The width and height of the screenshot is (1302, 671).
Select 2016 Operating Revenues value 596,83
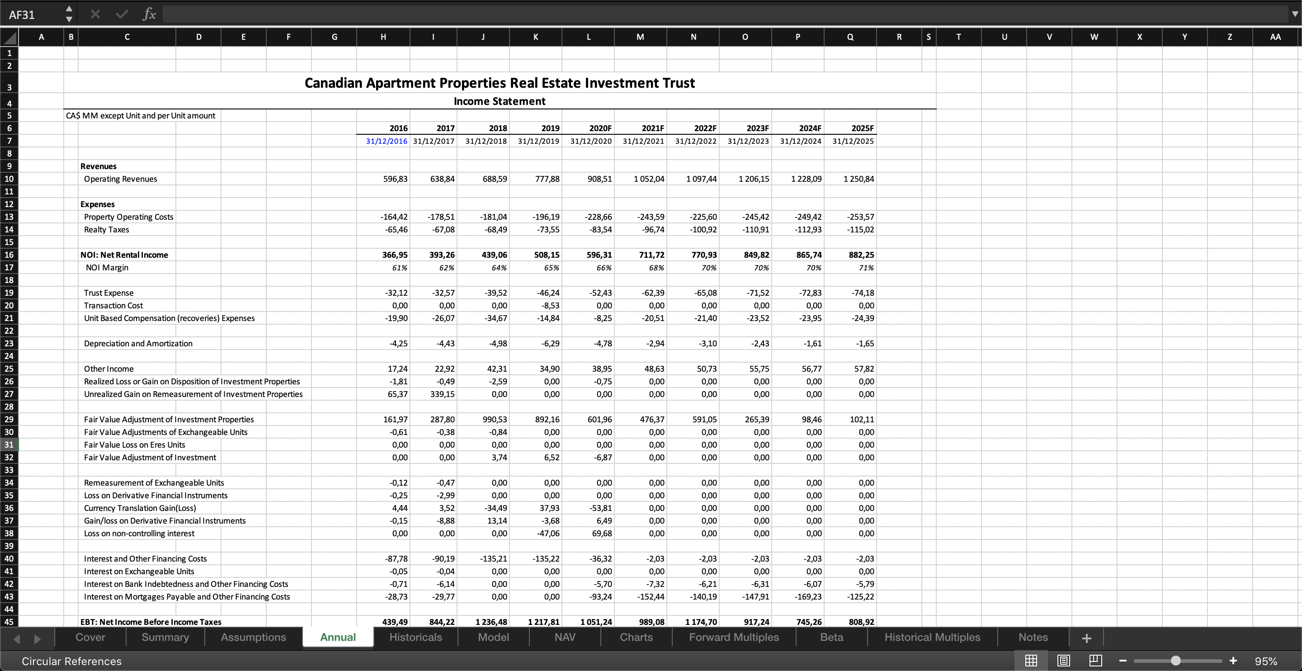(383, 179)
